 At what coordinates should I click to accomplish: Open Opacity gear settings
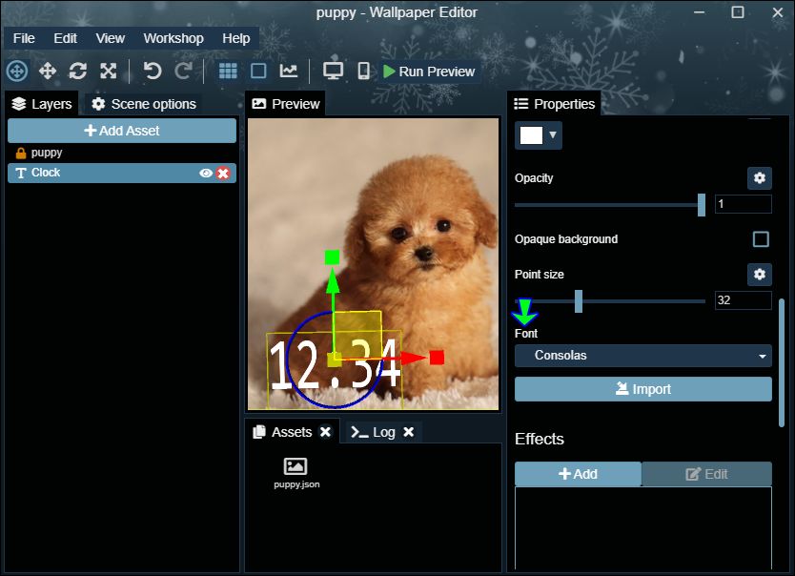(x=759, y=178)
